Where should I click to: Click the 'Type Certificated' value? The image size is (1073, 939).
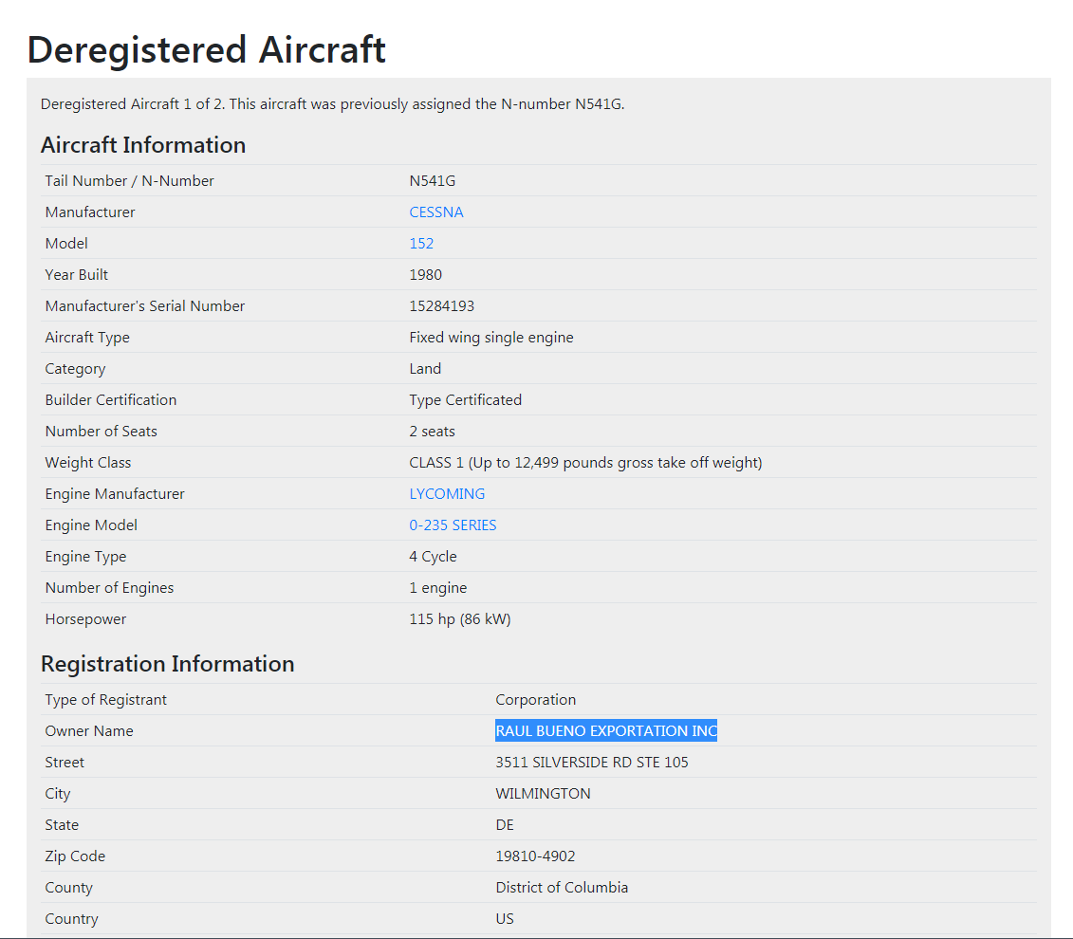click(465, 400)
